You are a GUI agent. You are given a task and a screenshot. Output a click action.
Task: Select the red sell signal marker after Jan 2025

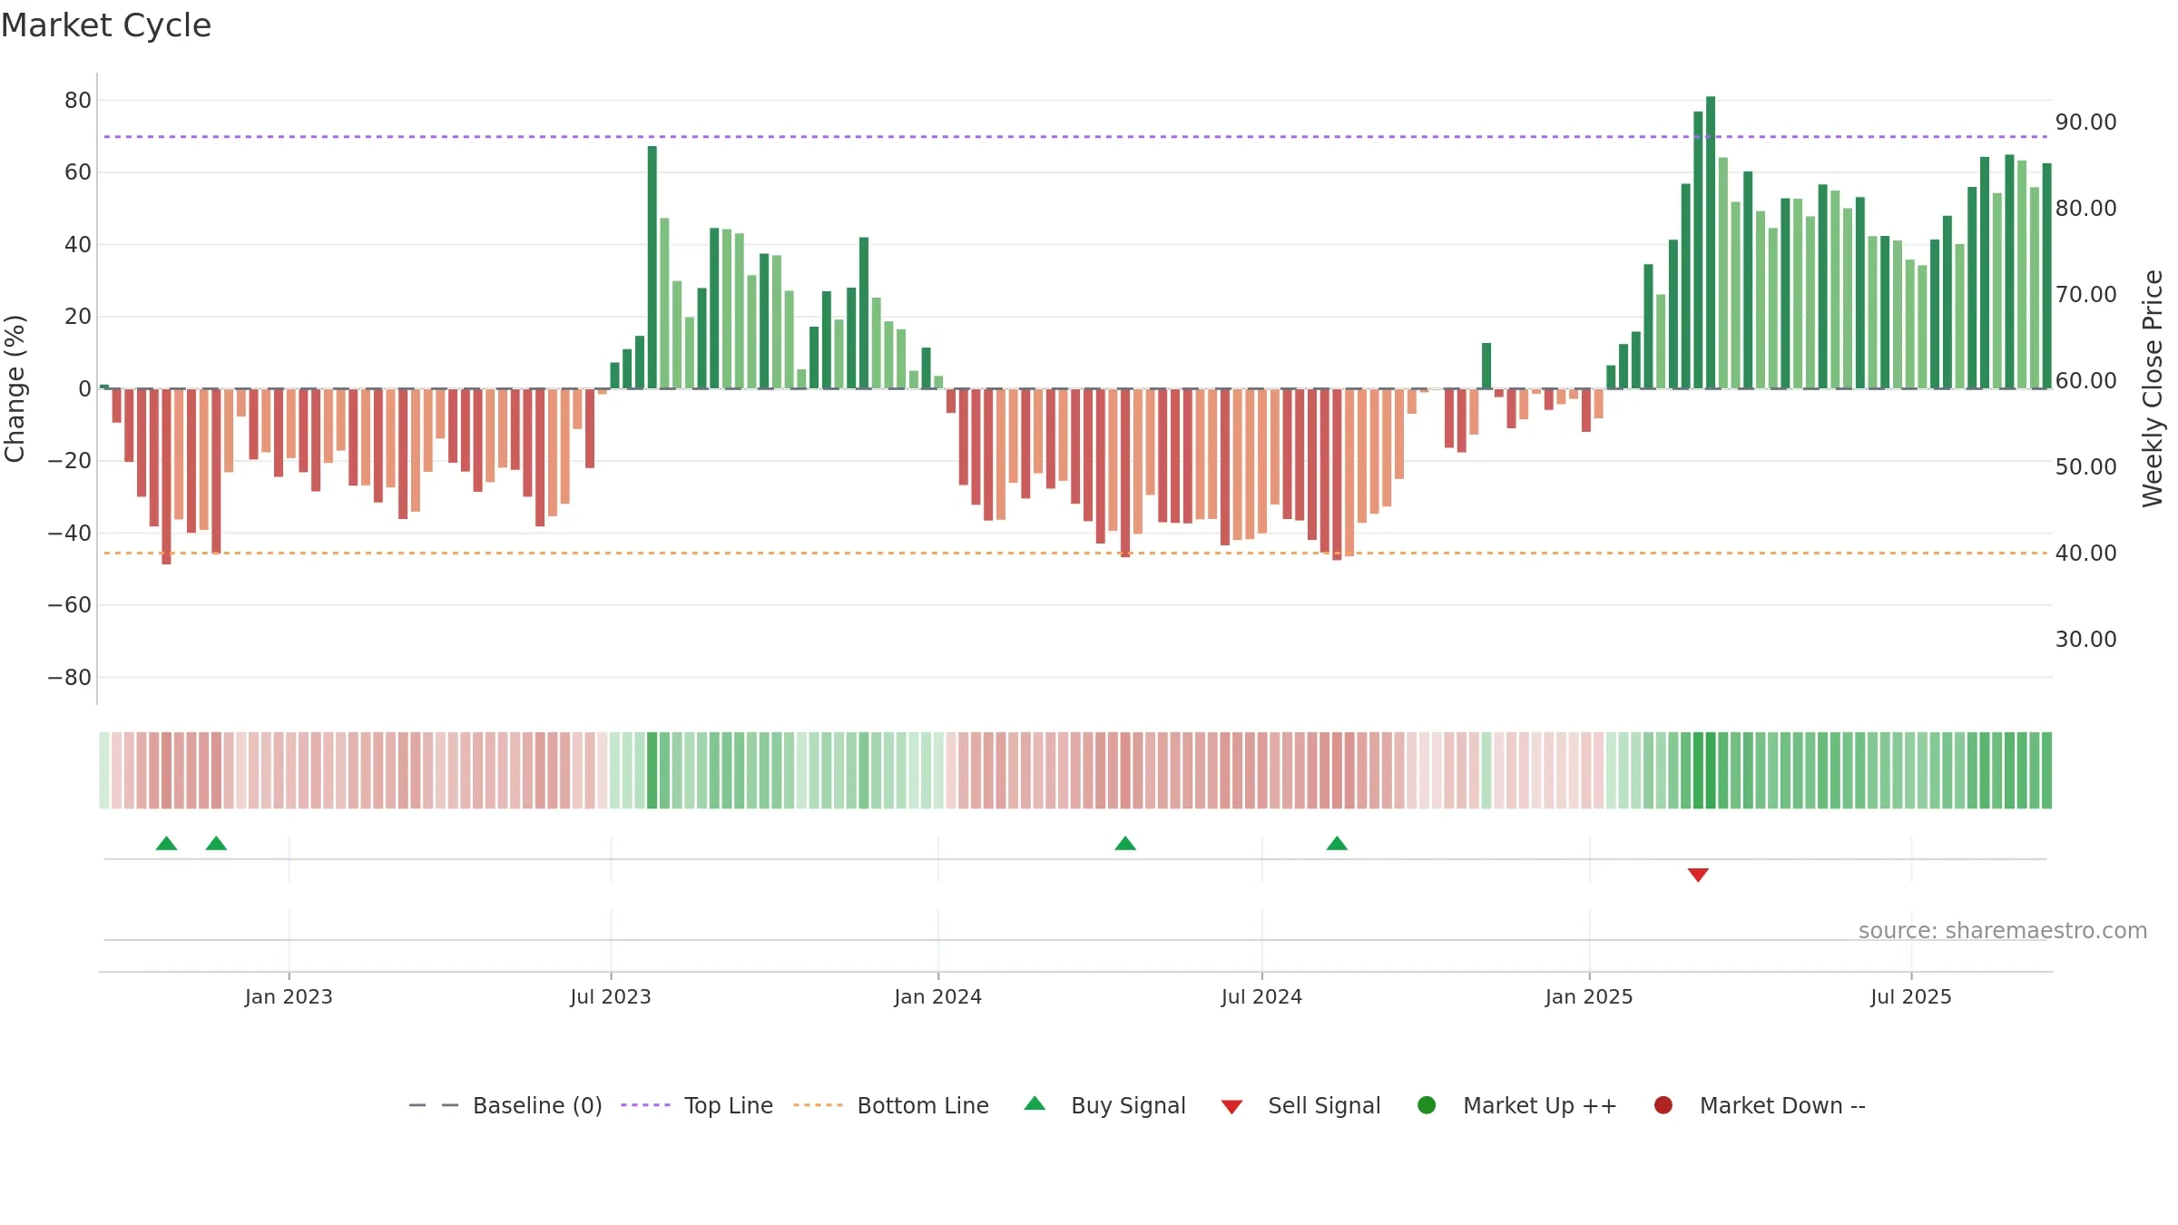point(1698,875)
